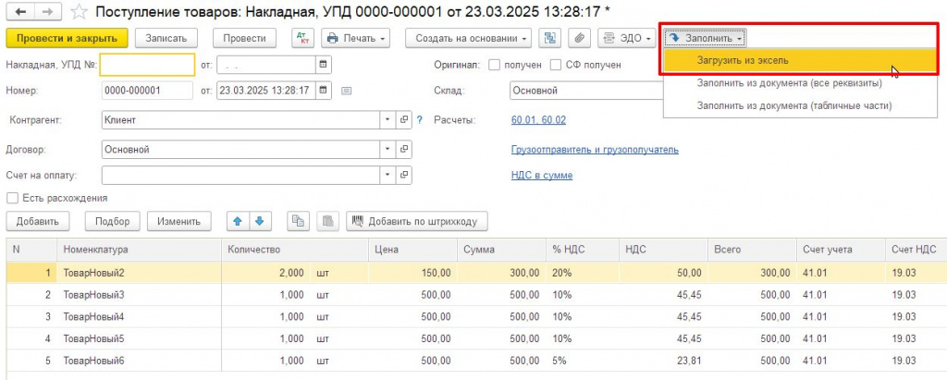
Task: Expand the Контрагент field dropdown arrow
Action: [387, 120]
